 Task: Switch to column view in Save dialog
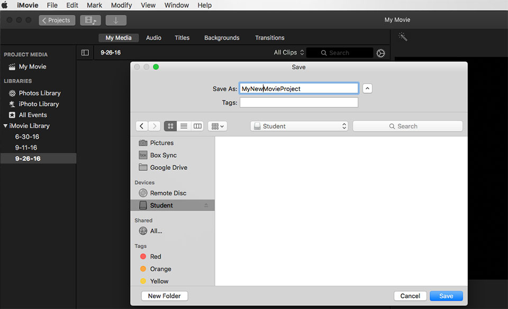[x=197, y=126]
